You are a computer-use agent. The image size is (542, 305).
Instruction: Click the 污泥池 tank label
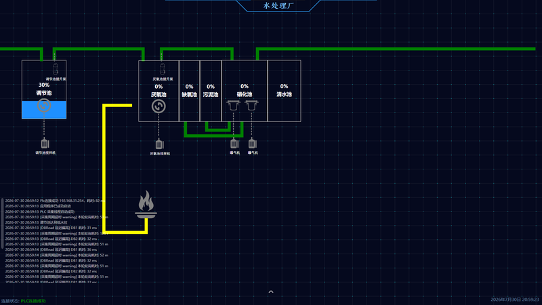(x=211, y=94)
